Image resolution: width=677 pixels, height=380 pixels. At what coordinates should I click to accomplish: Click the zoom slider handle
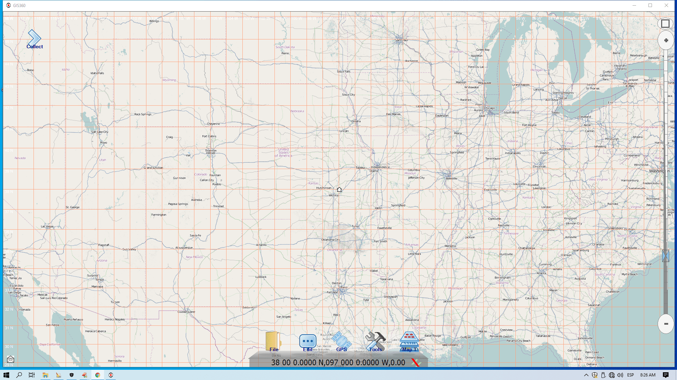(x=666, y=256)
